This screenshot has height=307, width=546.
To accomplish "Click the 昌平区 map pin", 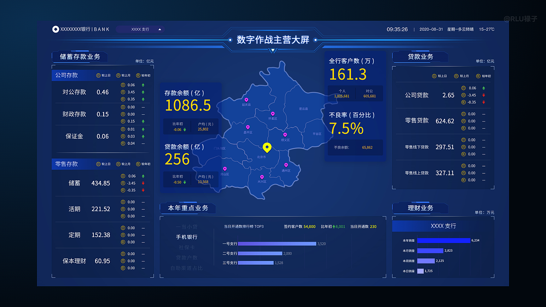I will 247,127.
